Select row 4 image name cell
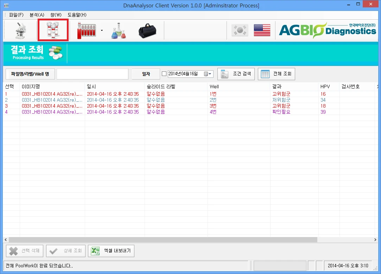 (52, 112)
